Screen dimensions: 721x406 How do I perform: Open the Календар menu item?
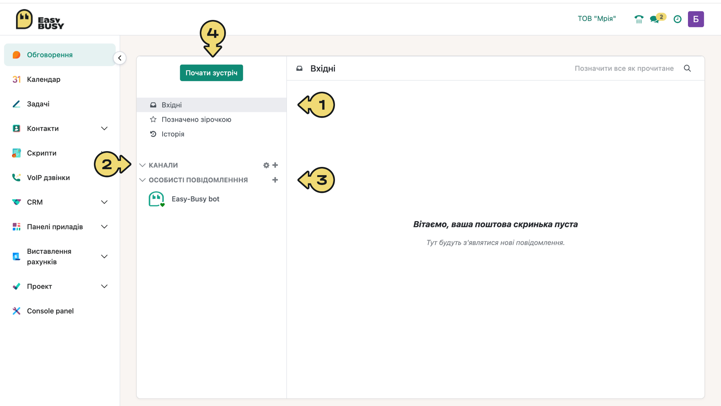60,79
